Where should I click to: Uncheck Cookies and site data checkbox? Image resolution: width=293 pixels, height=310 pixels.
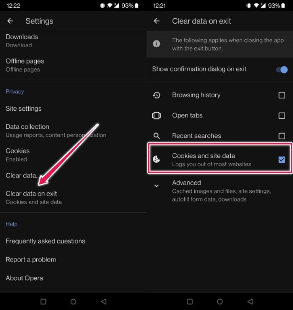[282, 160]
